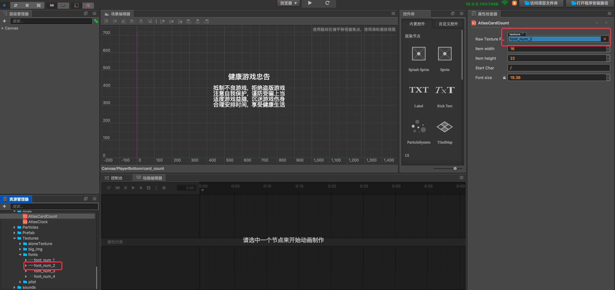Select the 层级管理器 hierarchy tab

pyautogui.click(x=16, y=14)
